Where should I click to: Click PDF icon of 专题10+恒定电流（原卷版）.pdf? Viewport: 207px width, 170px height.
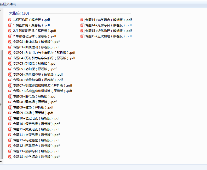click(x=10, y=124)
